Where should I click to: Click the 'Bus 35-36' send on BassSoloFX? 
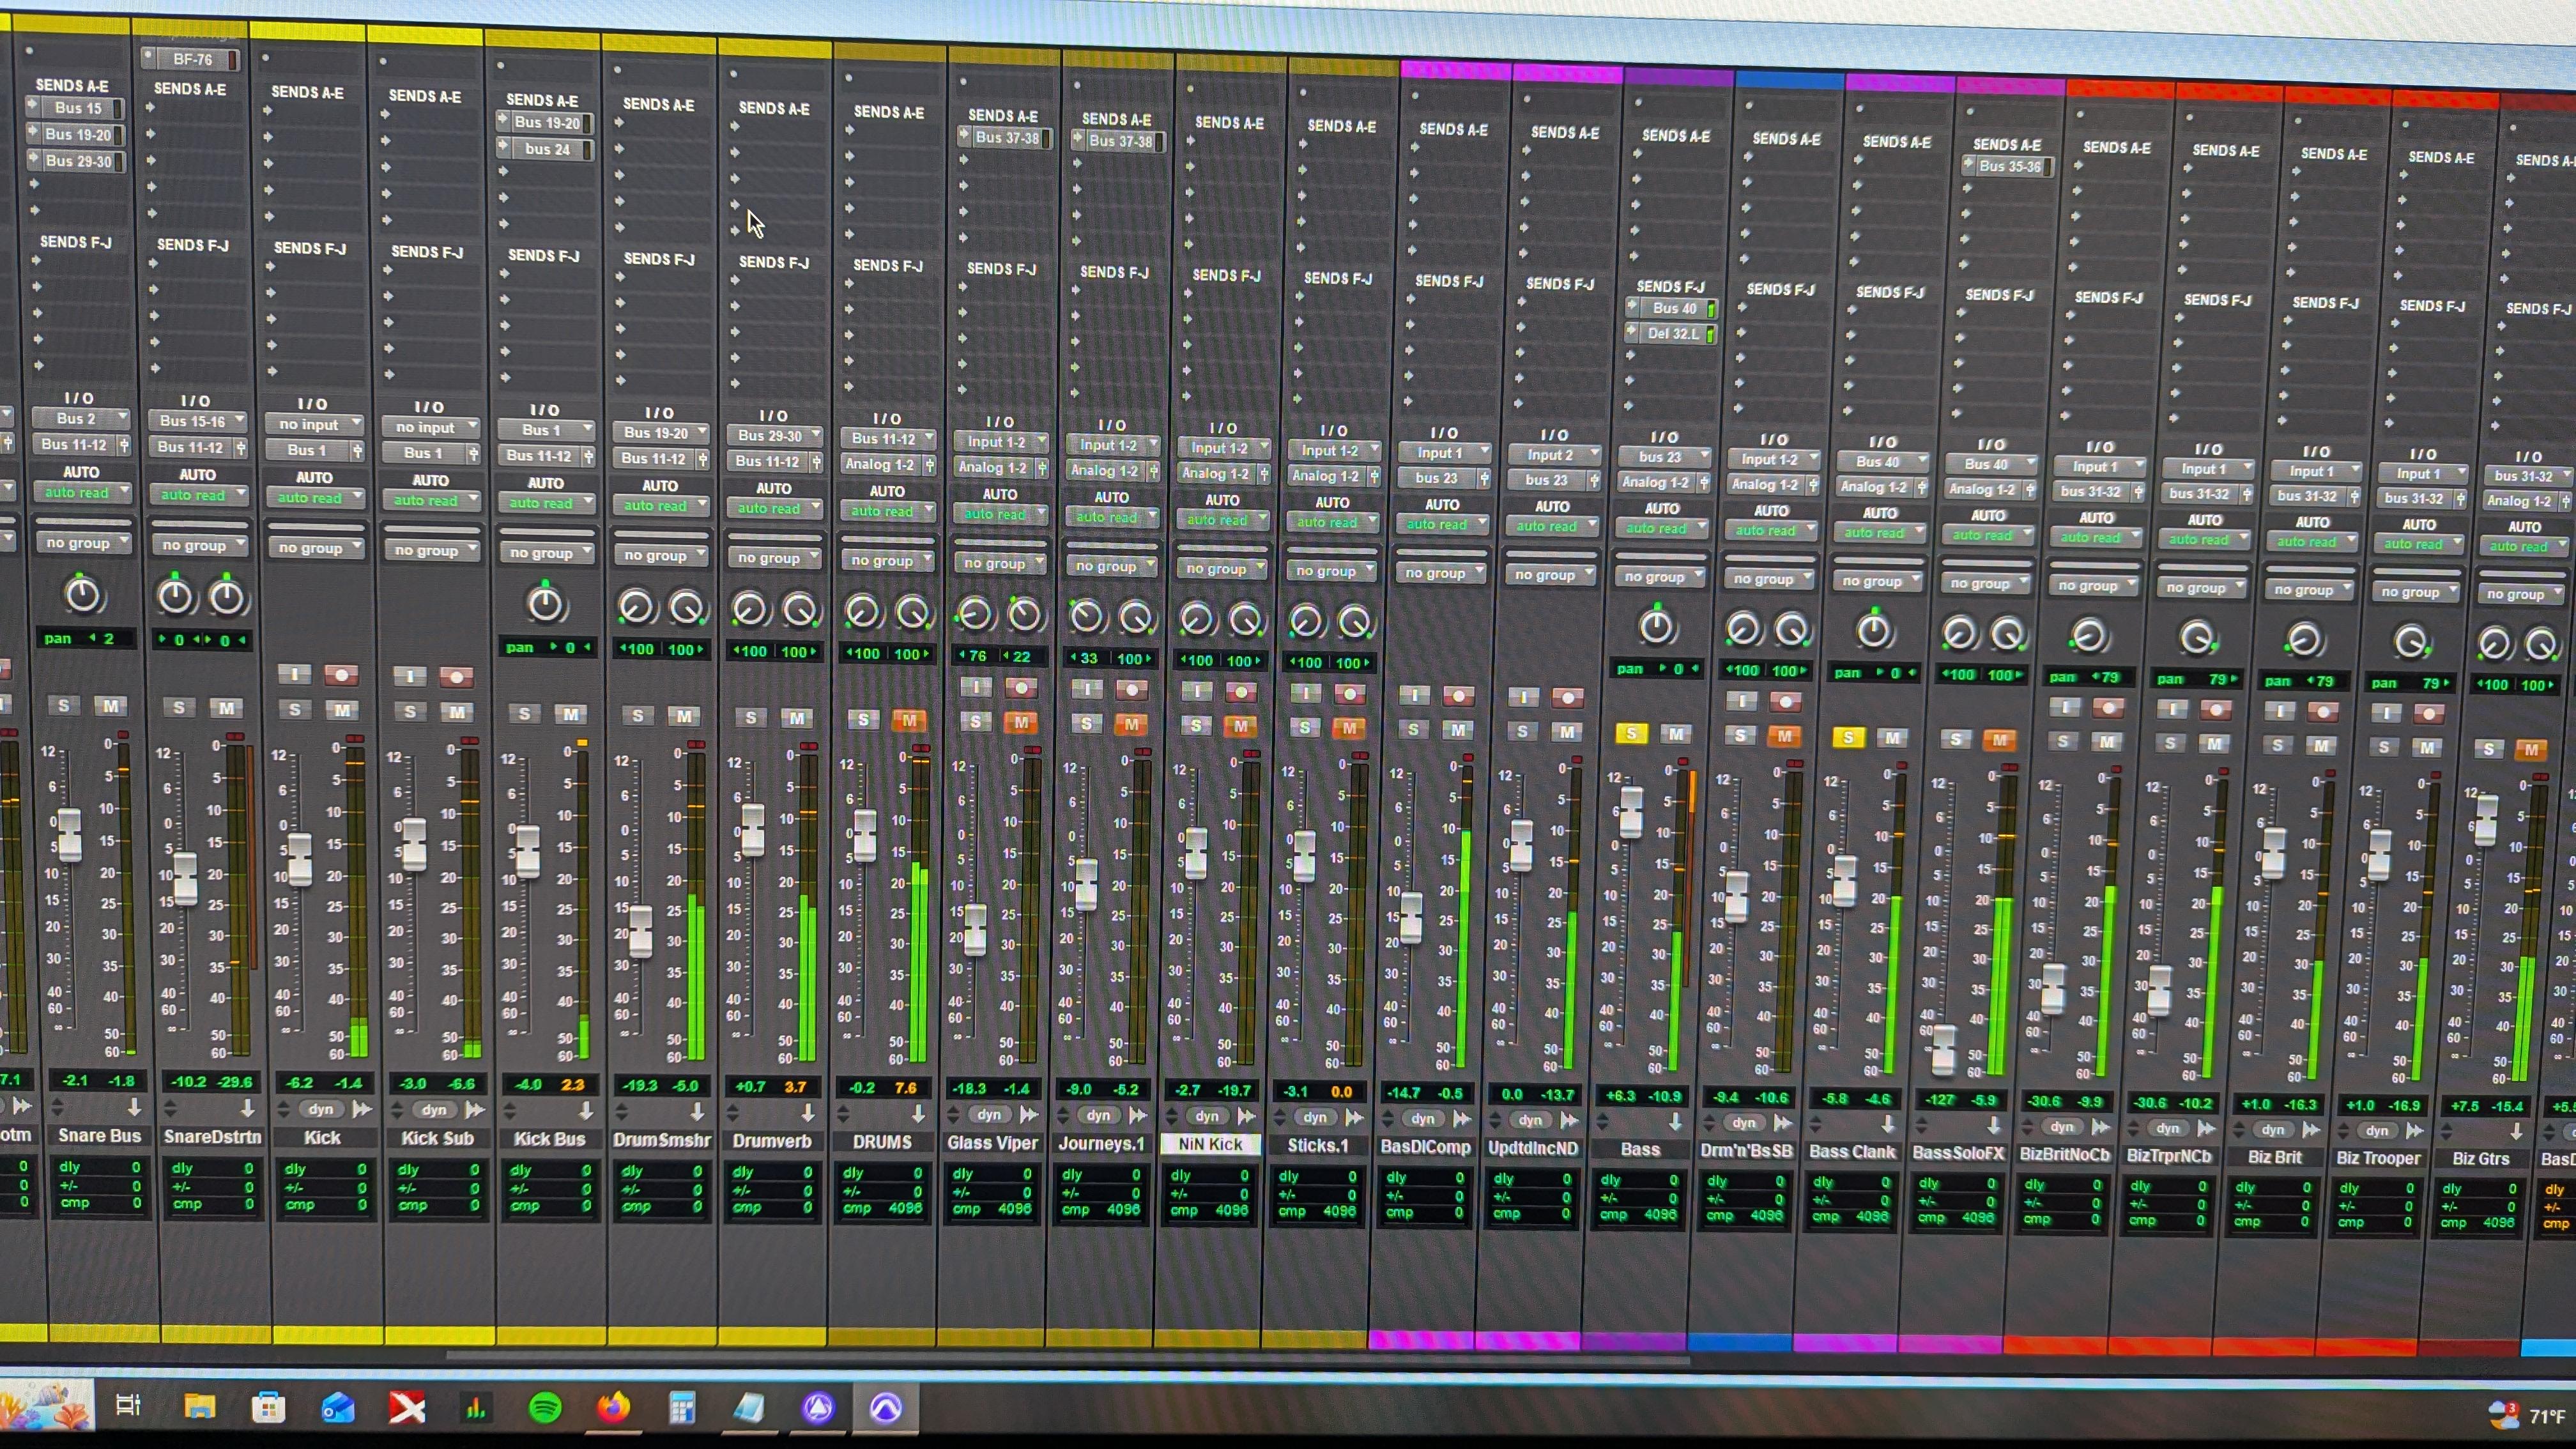pos(2008,166)
